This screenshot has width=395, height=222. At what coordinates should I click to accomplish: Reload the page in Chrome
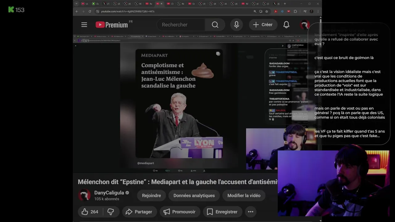point(90,11)
